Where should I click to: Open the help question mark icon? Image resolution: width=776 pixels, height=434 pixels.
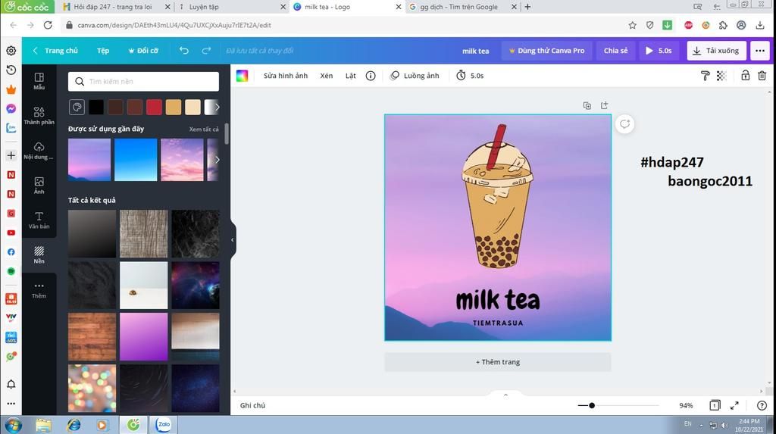click(x=762, y=405)
